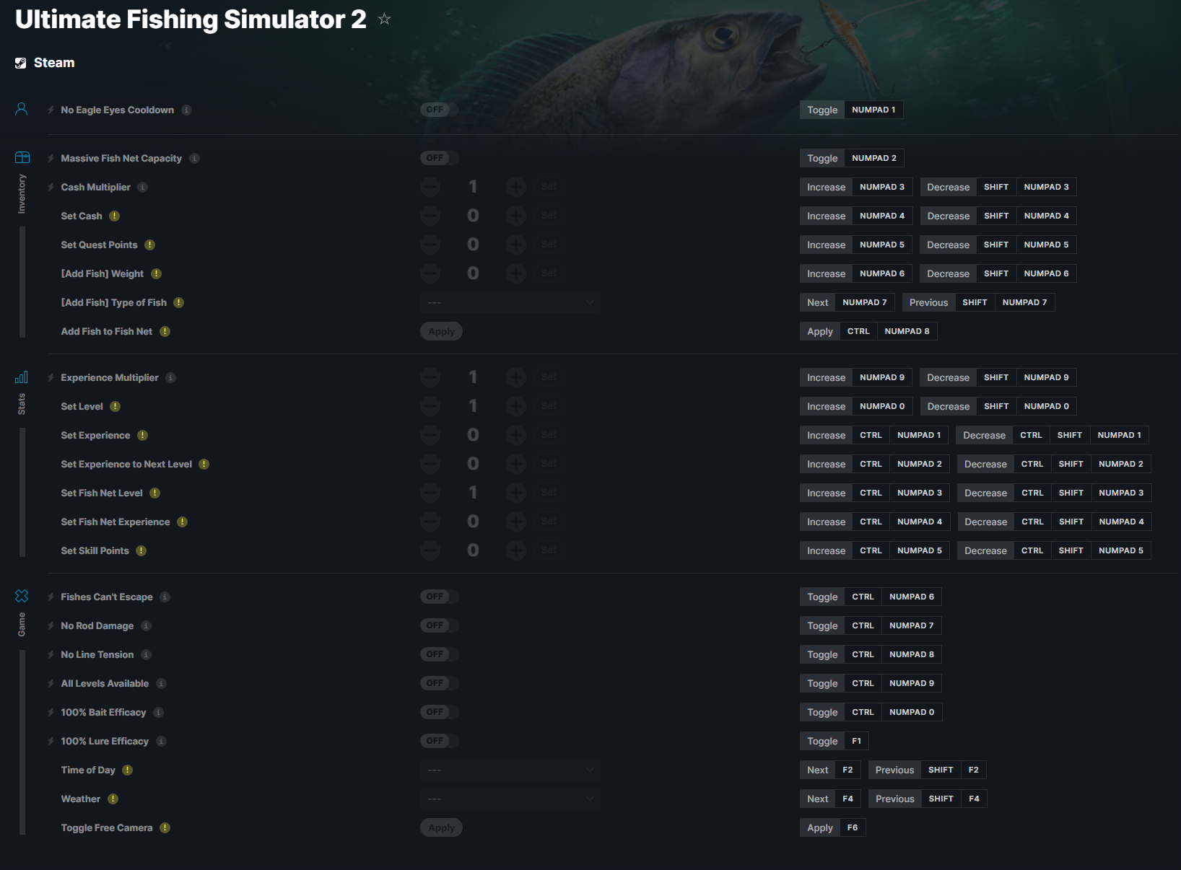Show info icon beside Cash Multiplier
Screen dimensions: 1181x870
tap(143, 187)
